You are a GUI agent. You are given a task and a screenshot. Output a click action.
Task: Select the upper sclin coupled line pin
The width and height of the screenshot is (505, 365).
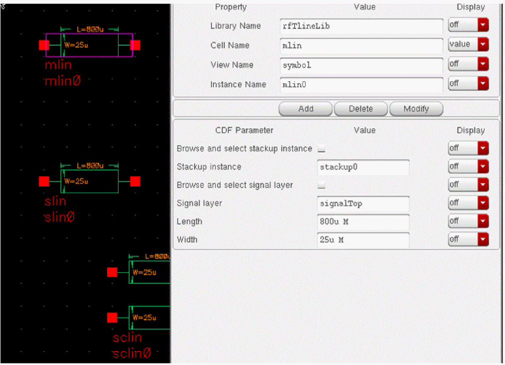coord(112,272)
